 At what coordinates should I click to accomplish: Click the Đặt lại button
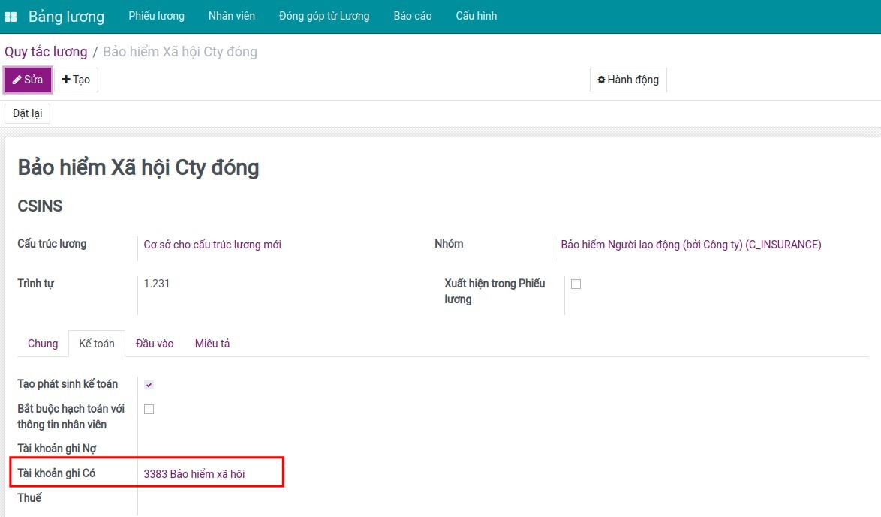point(27,113)
